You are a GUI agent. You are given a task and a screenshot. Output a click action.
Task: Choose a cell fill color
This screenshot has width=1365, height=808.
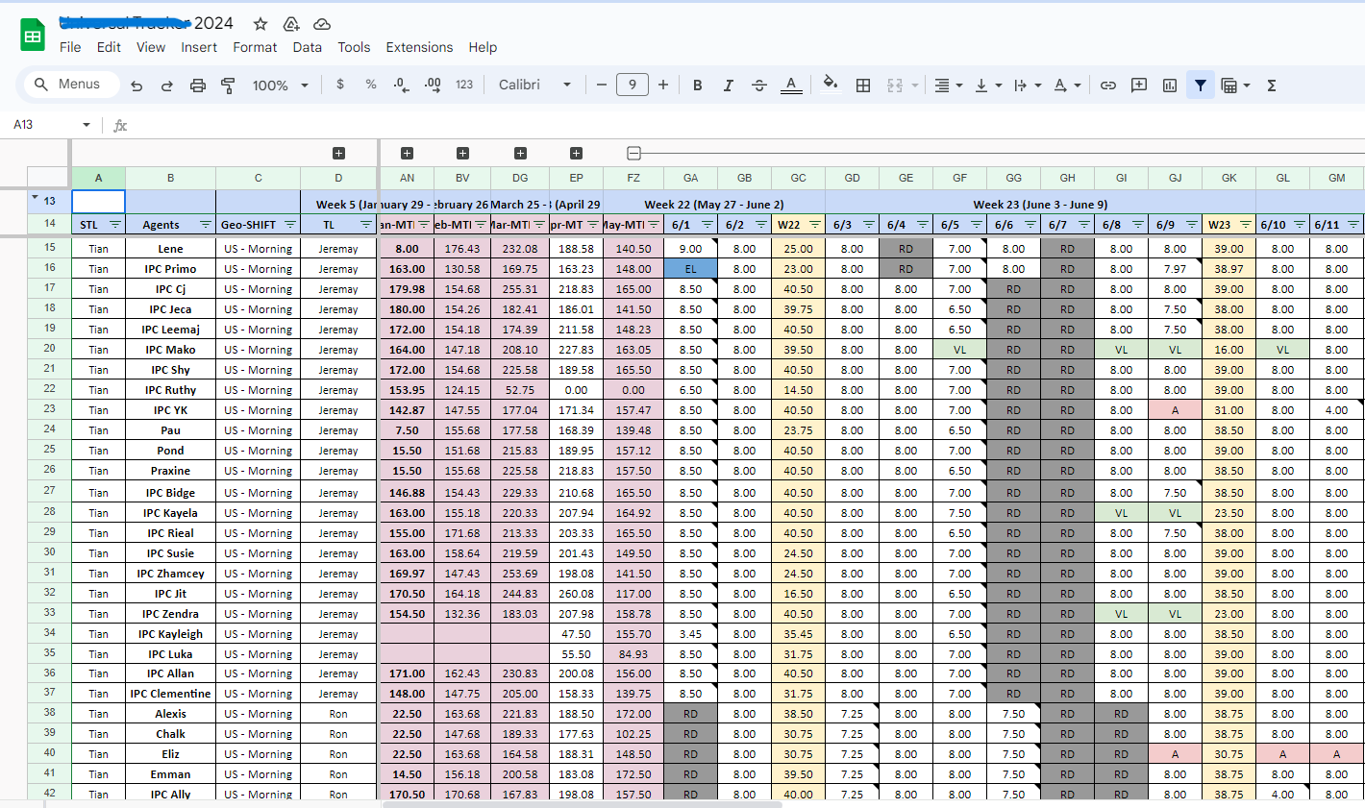831,85
